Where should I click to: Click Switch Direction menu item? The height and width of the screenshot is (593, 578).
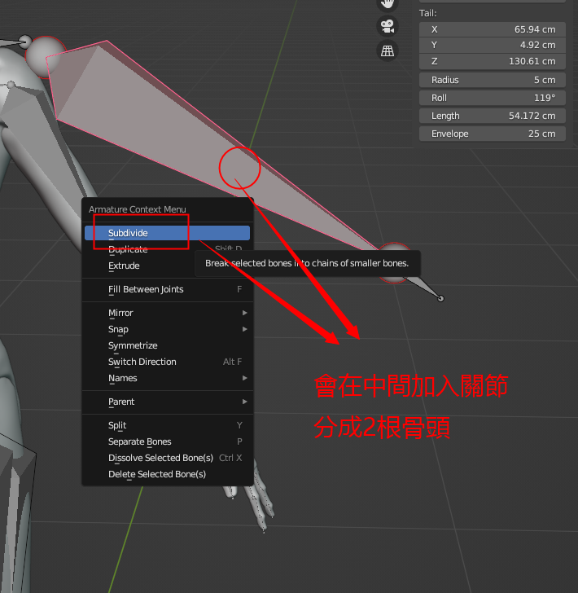(142, 362)
